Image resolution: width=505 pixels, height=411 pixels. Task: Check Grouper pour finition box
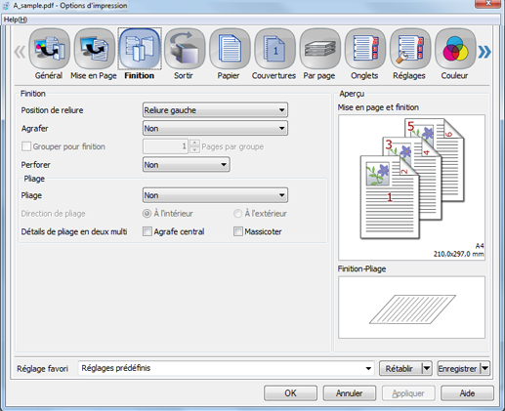[x=26, y=146]
